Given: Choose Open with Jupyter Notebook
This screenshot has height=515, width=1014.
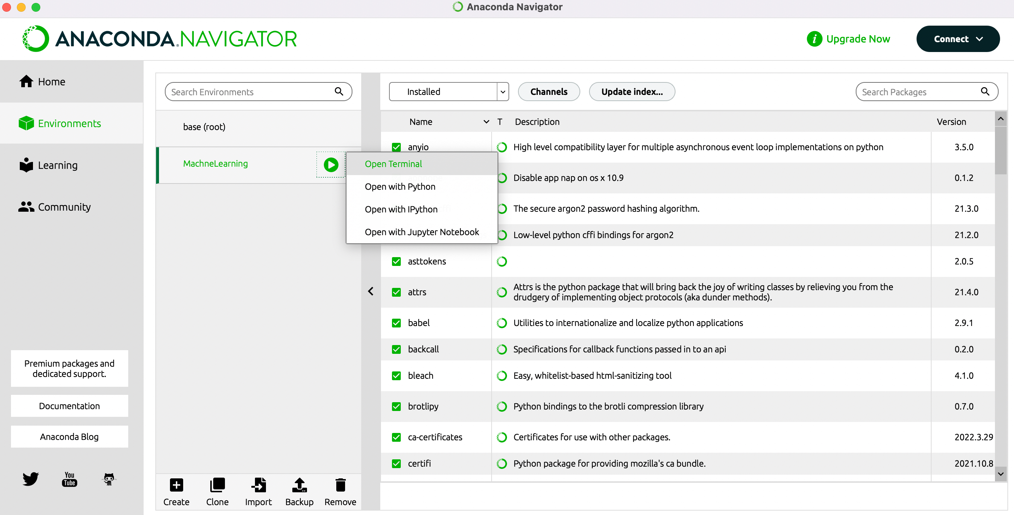Looking at the screenshot, I should click(422, 232).
